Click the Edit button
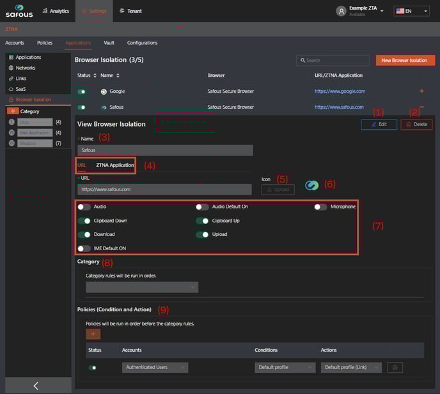 [379, 124]
